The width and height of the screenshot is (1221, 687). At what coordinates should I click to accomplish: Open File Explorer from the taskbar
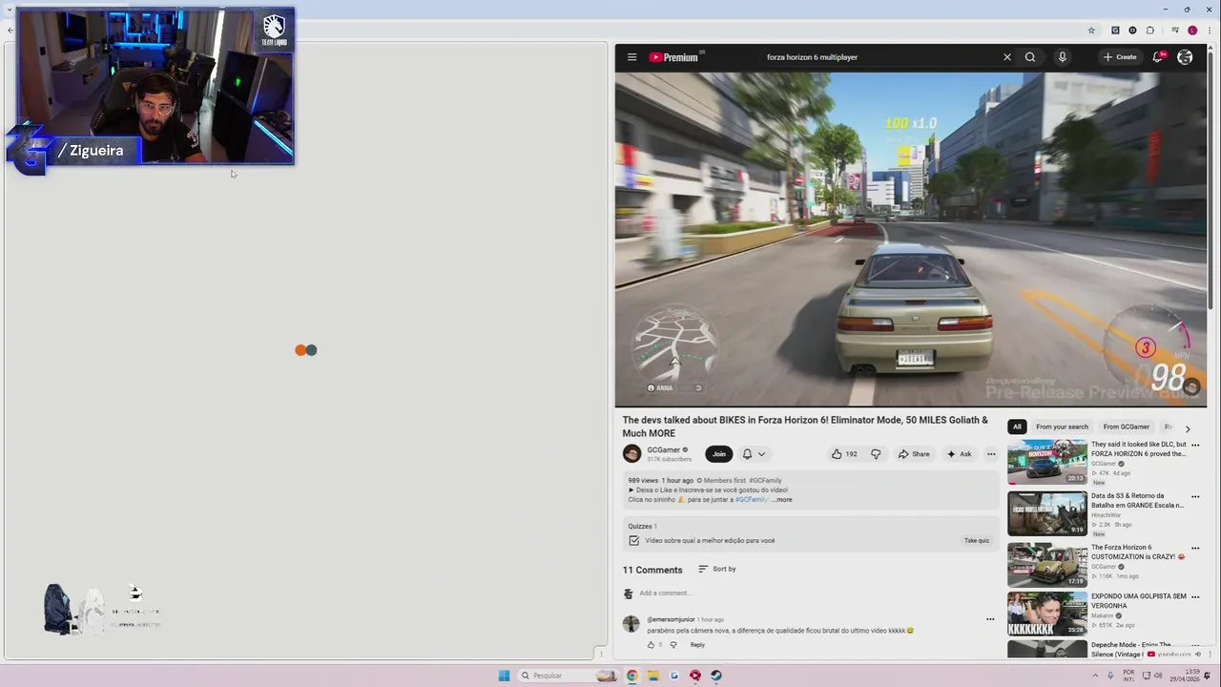point(652,676)
